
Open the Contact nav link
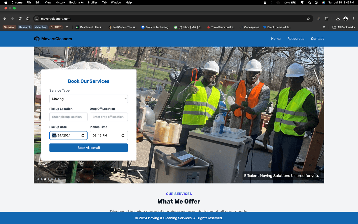point(317,39)
